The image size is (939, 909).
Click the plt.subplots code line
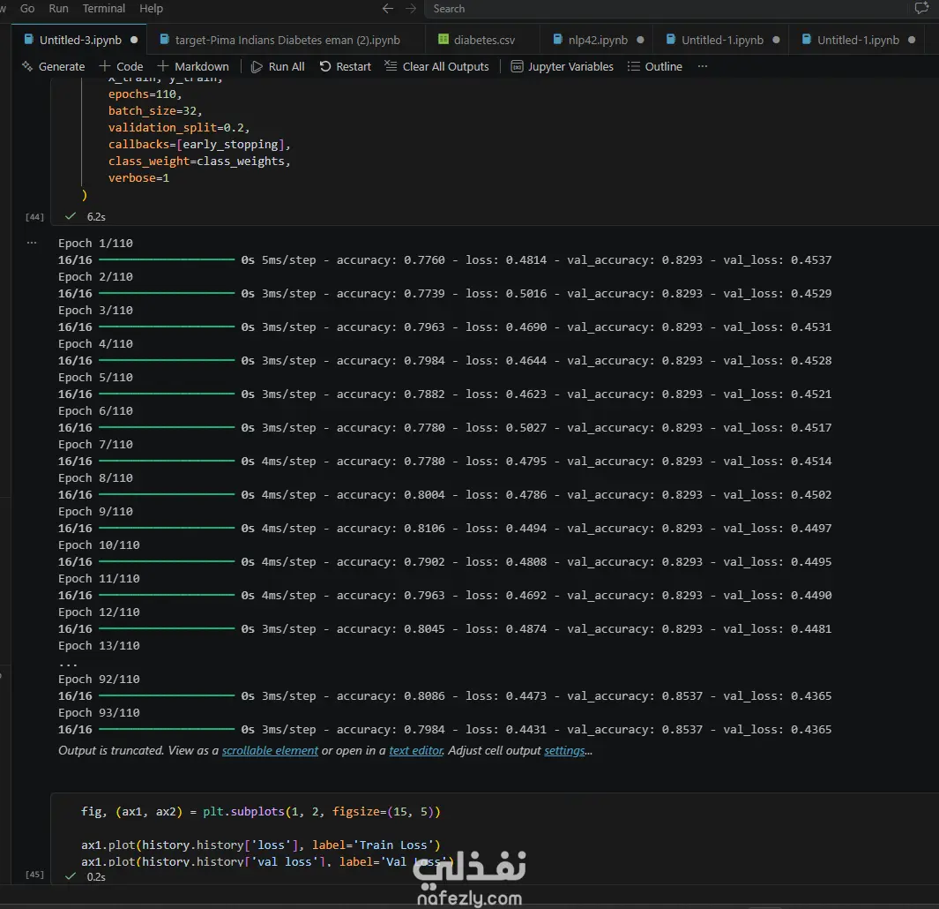260,811
